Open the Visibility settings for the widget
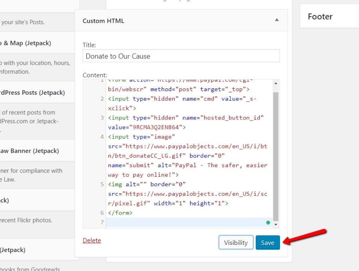The height and width of the screenshot is (271, 359). (236, 242)
